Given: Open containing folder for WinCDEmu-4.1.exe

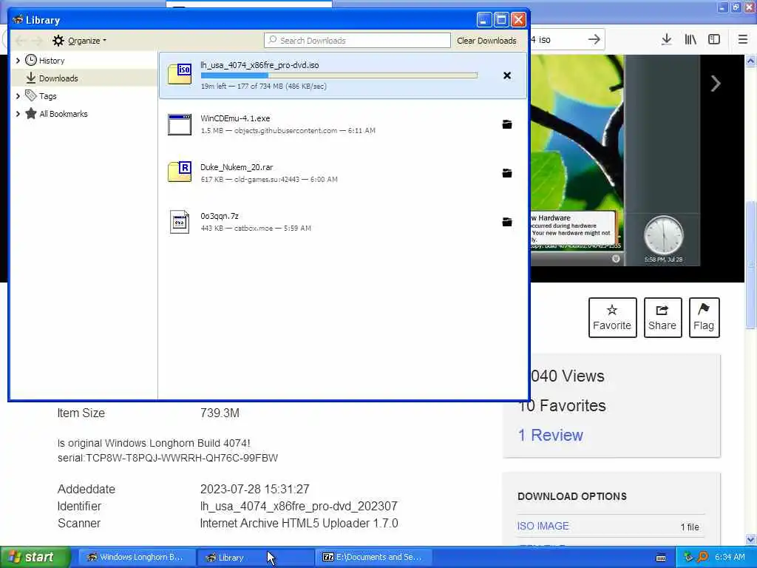Looking at the screenshot, I should [507, 124].
